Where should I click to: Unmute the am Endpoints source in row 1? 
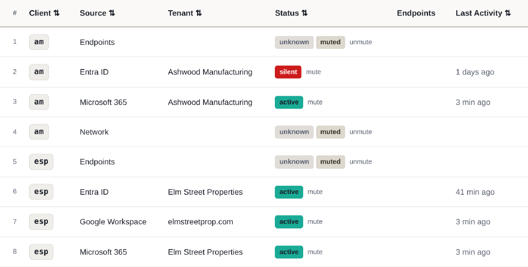[360, 42]
